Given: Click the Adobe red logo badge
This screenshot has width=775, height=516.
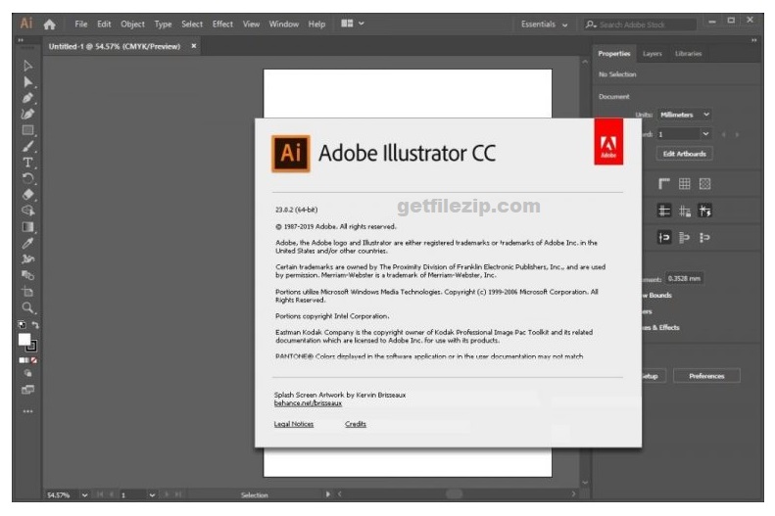Looking at the screenshot, I should tap(608, 142).
